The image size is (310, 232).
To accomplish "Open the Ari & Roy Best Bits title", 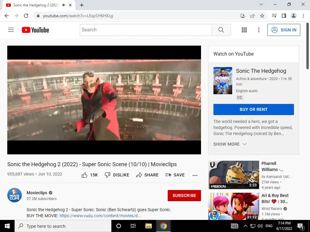I will (x=275, y=198).
